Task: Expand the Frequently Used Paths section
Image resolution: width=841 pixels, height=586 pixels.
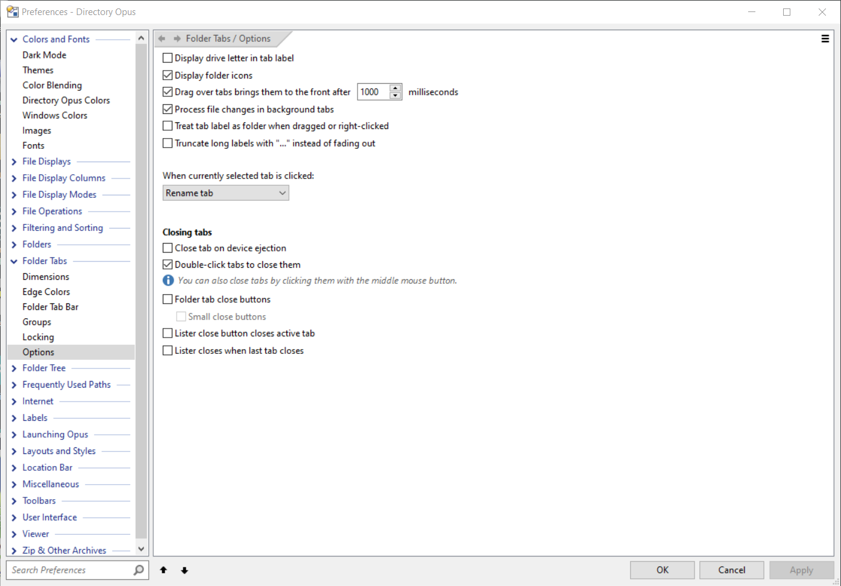Action: (14, 385)
